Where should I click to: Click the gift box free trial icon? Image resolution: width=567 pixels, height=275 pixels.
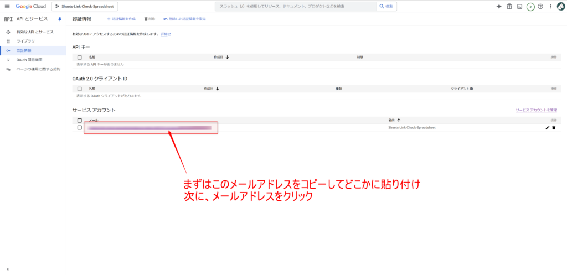pos(509,6)
